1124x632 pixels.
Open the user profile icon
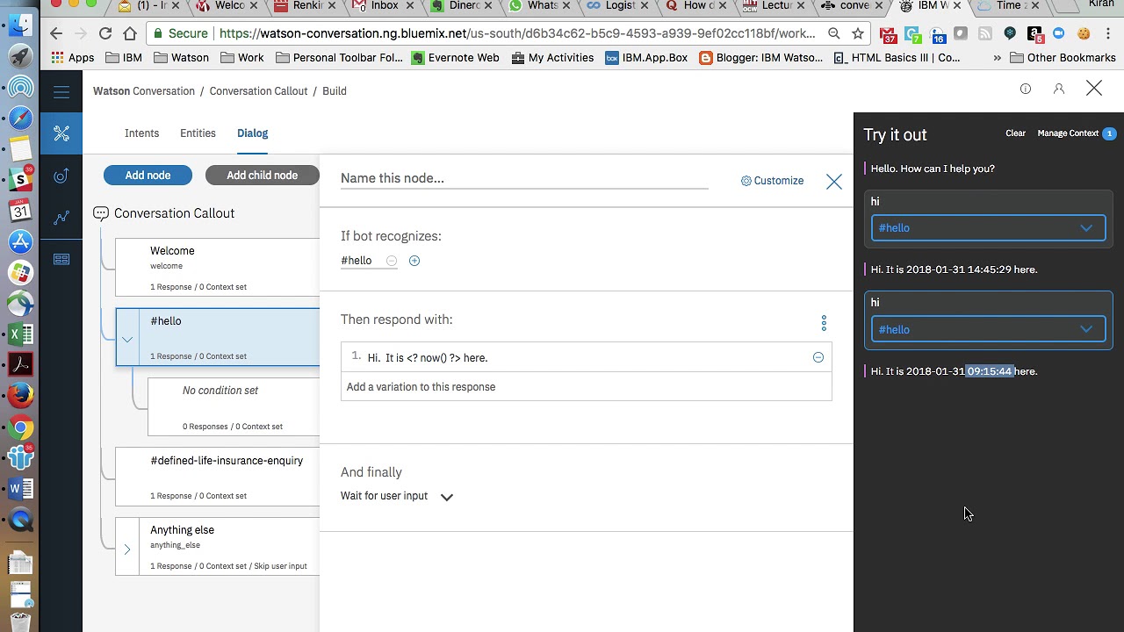[1059, 89]
